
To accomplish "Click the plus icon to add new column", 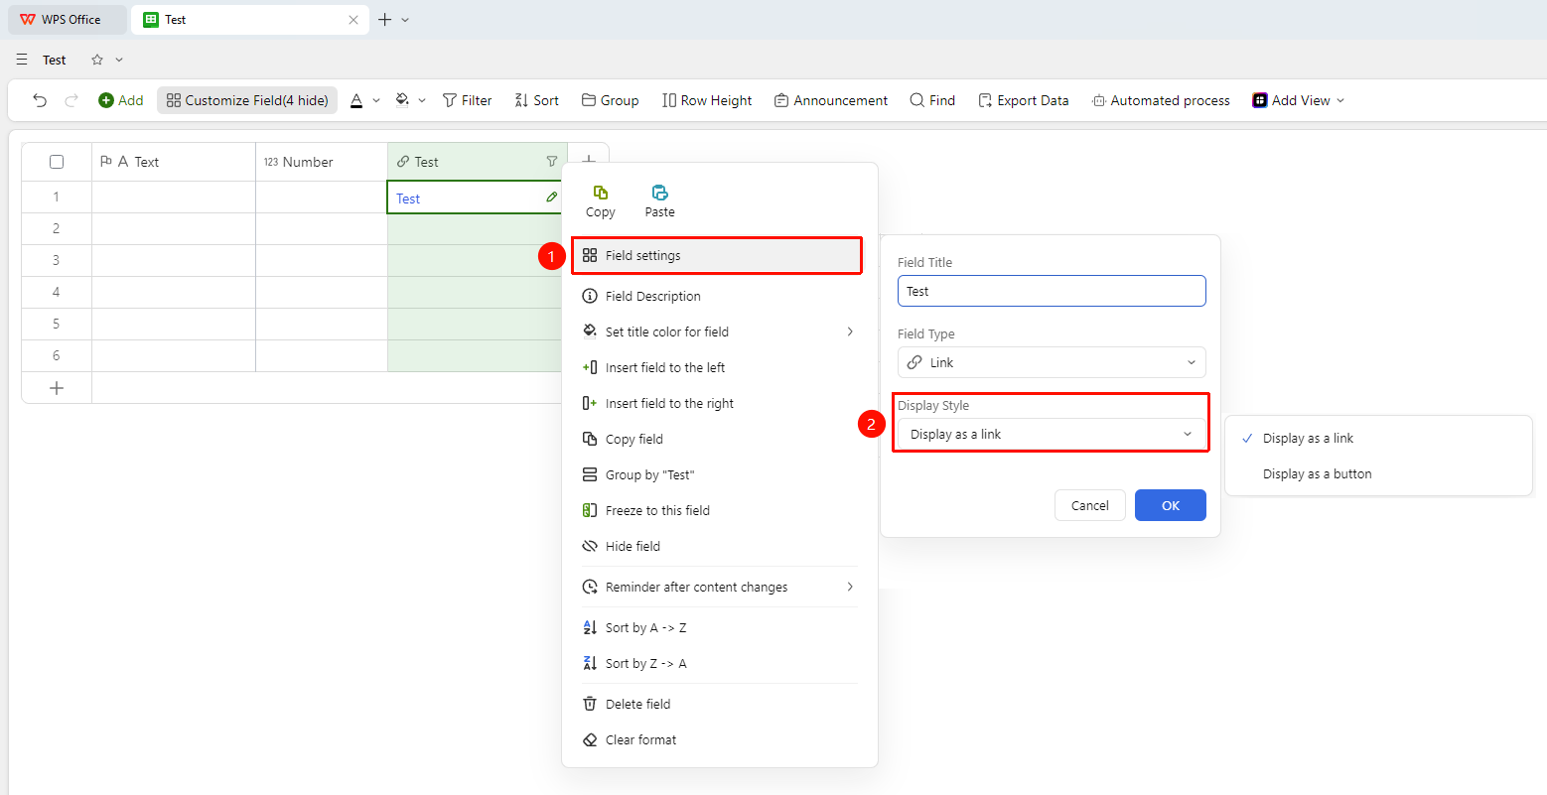I will pos(588,161).
